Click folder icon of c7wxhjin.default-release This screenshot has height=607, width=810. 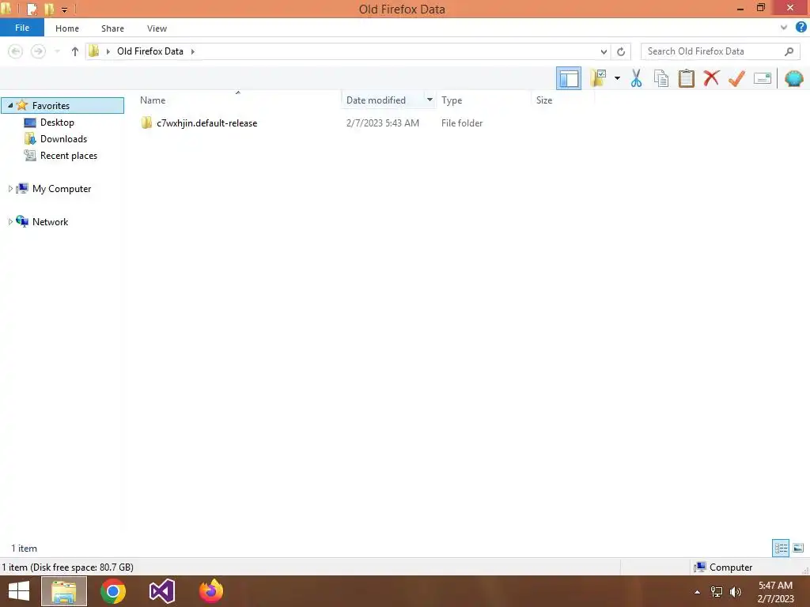(146, 123)
